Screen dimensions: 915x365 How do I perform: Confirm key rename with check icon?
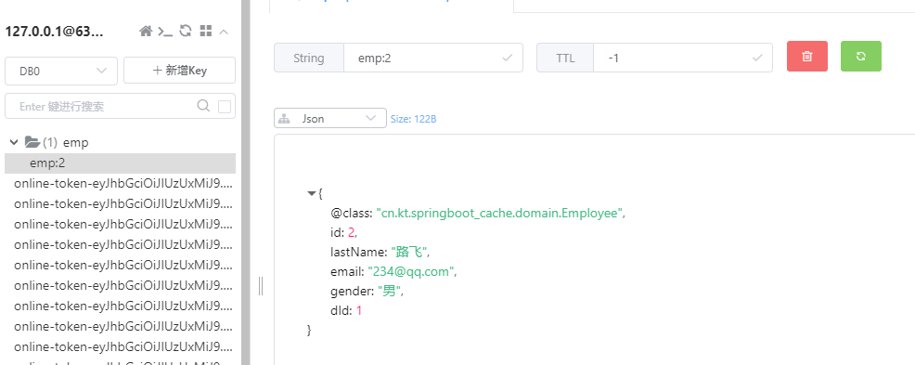coord(507,58)
